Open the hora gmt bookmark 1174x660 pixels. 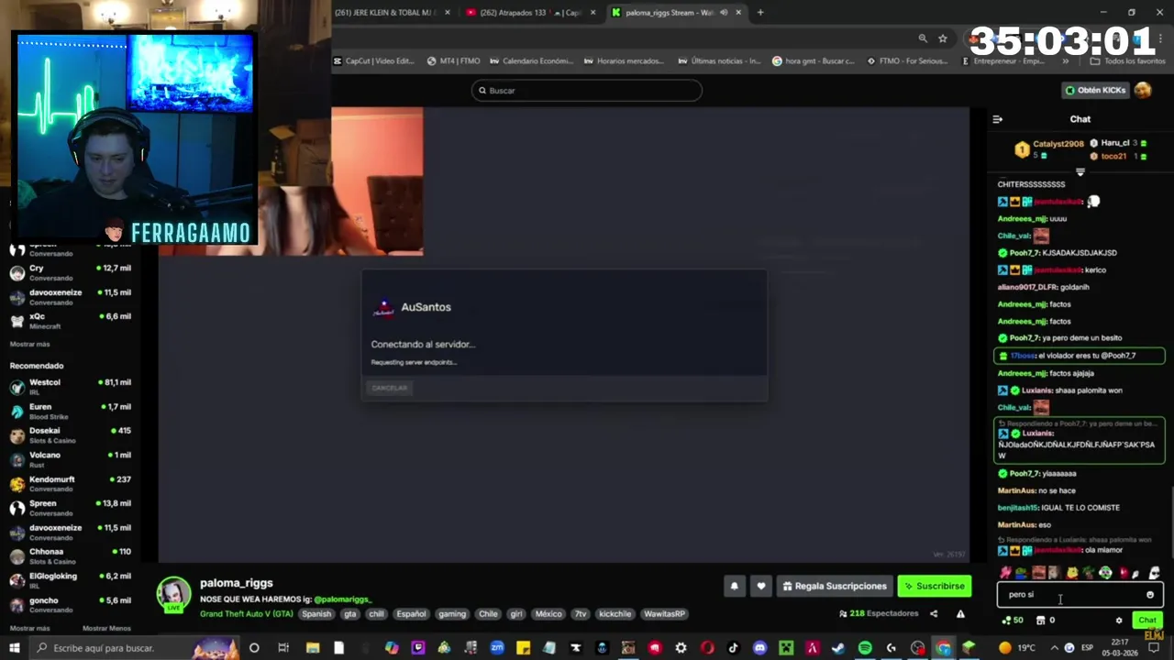(813, 61)
